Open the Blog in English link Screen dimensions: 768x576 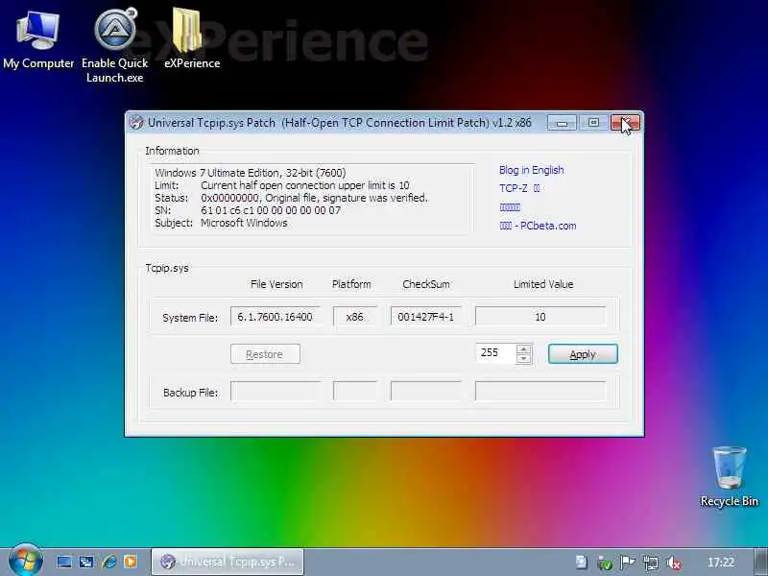(532, 170)
